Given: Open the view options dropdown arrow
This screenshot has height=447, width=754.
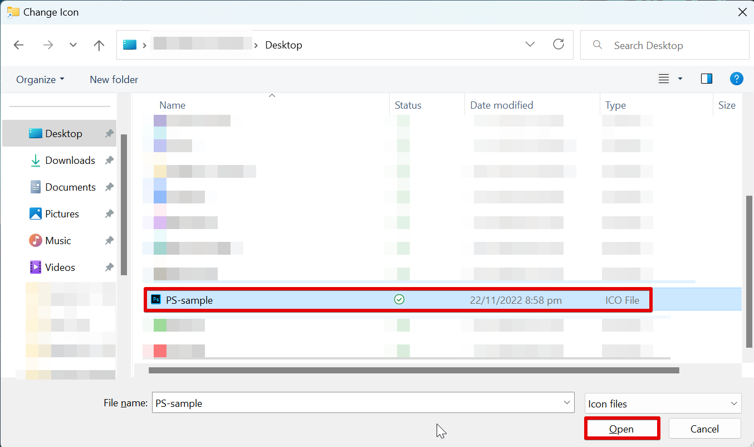Looking at the screenshot, I should 680,79.
